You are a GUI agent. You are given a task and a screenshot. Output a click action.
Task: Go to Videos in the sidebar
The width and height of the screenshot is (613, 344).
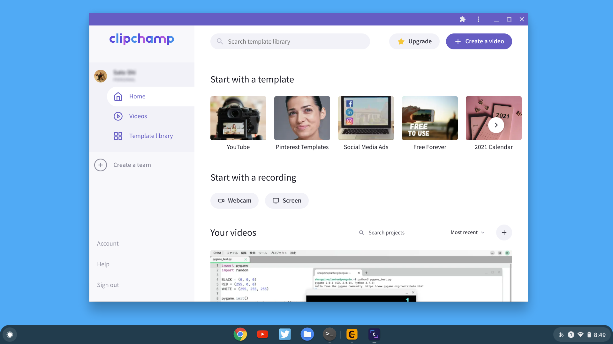pyautogui.click(x=138, y=116)
